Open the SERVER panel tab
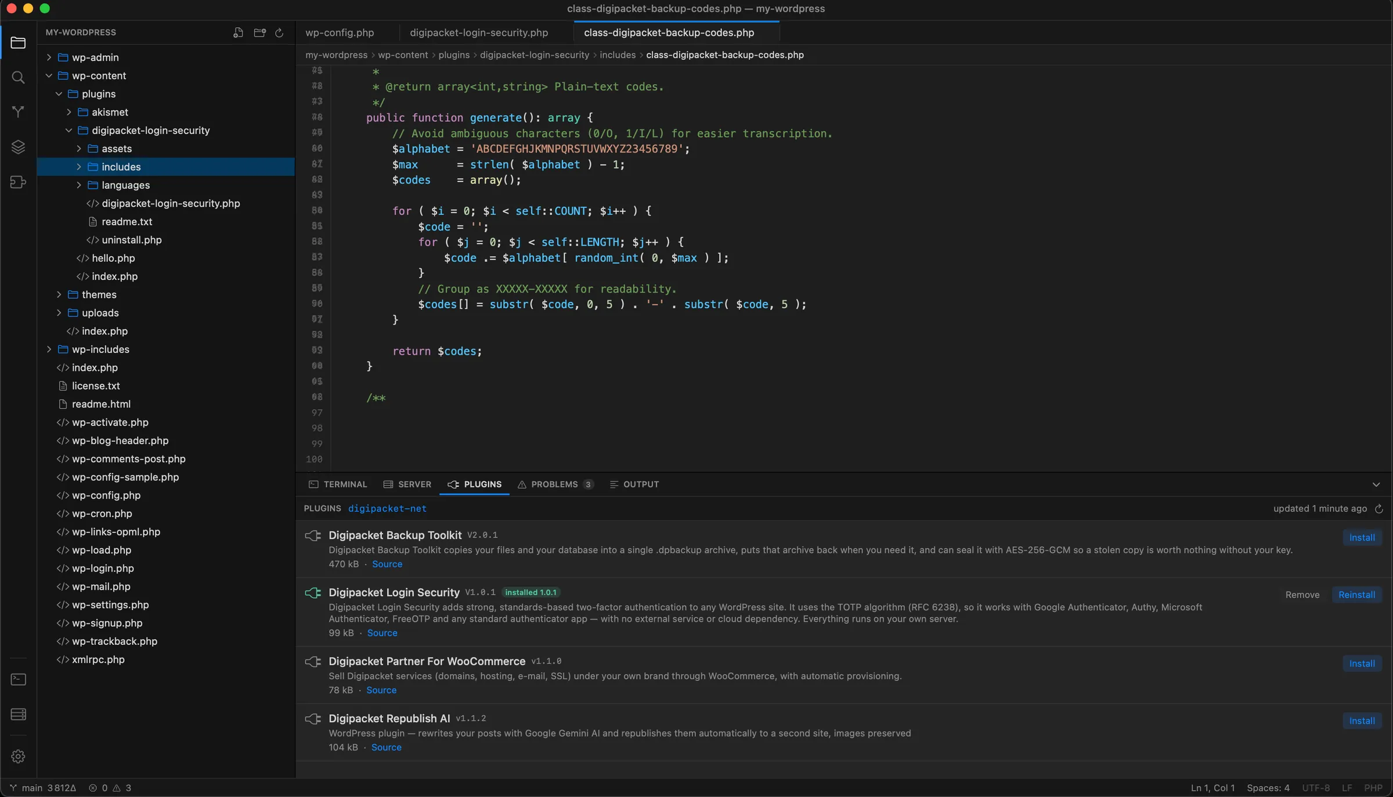Viewport: 1393px width, 797px height. click(407, 485)
